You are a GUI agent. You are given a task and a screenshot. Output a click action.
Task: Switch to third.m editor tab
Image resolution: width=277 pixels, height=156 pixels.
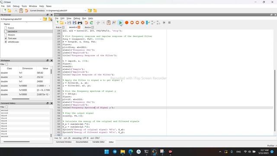click(87, 27)
